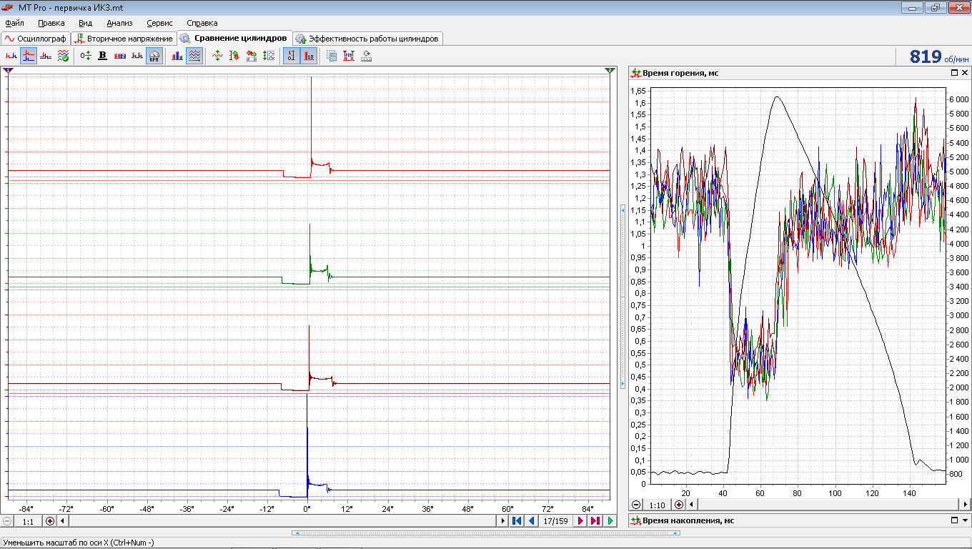This screenshot has height=549, width=972.
Task: Select the first waveform layout icon in toolbar
Action: pyautogui.click(x=11, y=56)
